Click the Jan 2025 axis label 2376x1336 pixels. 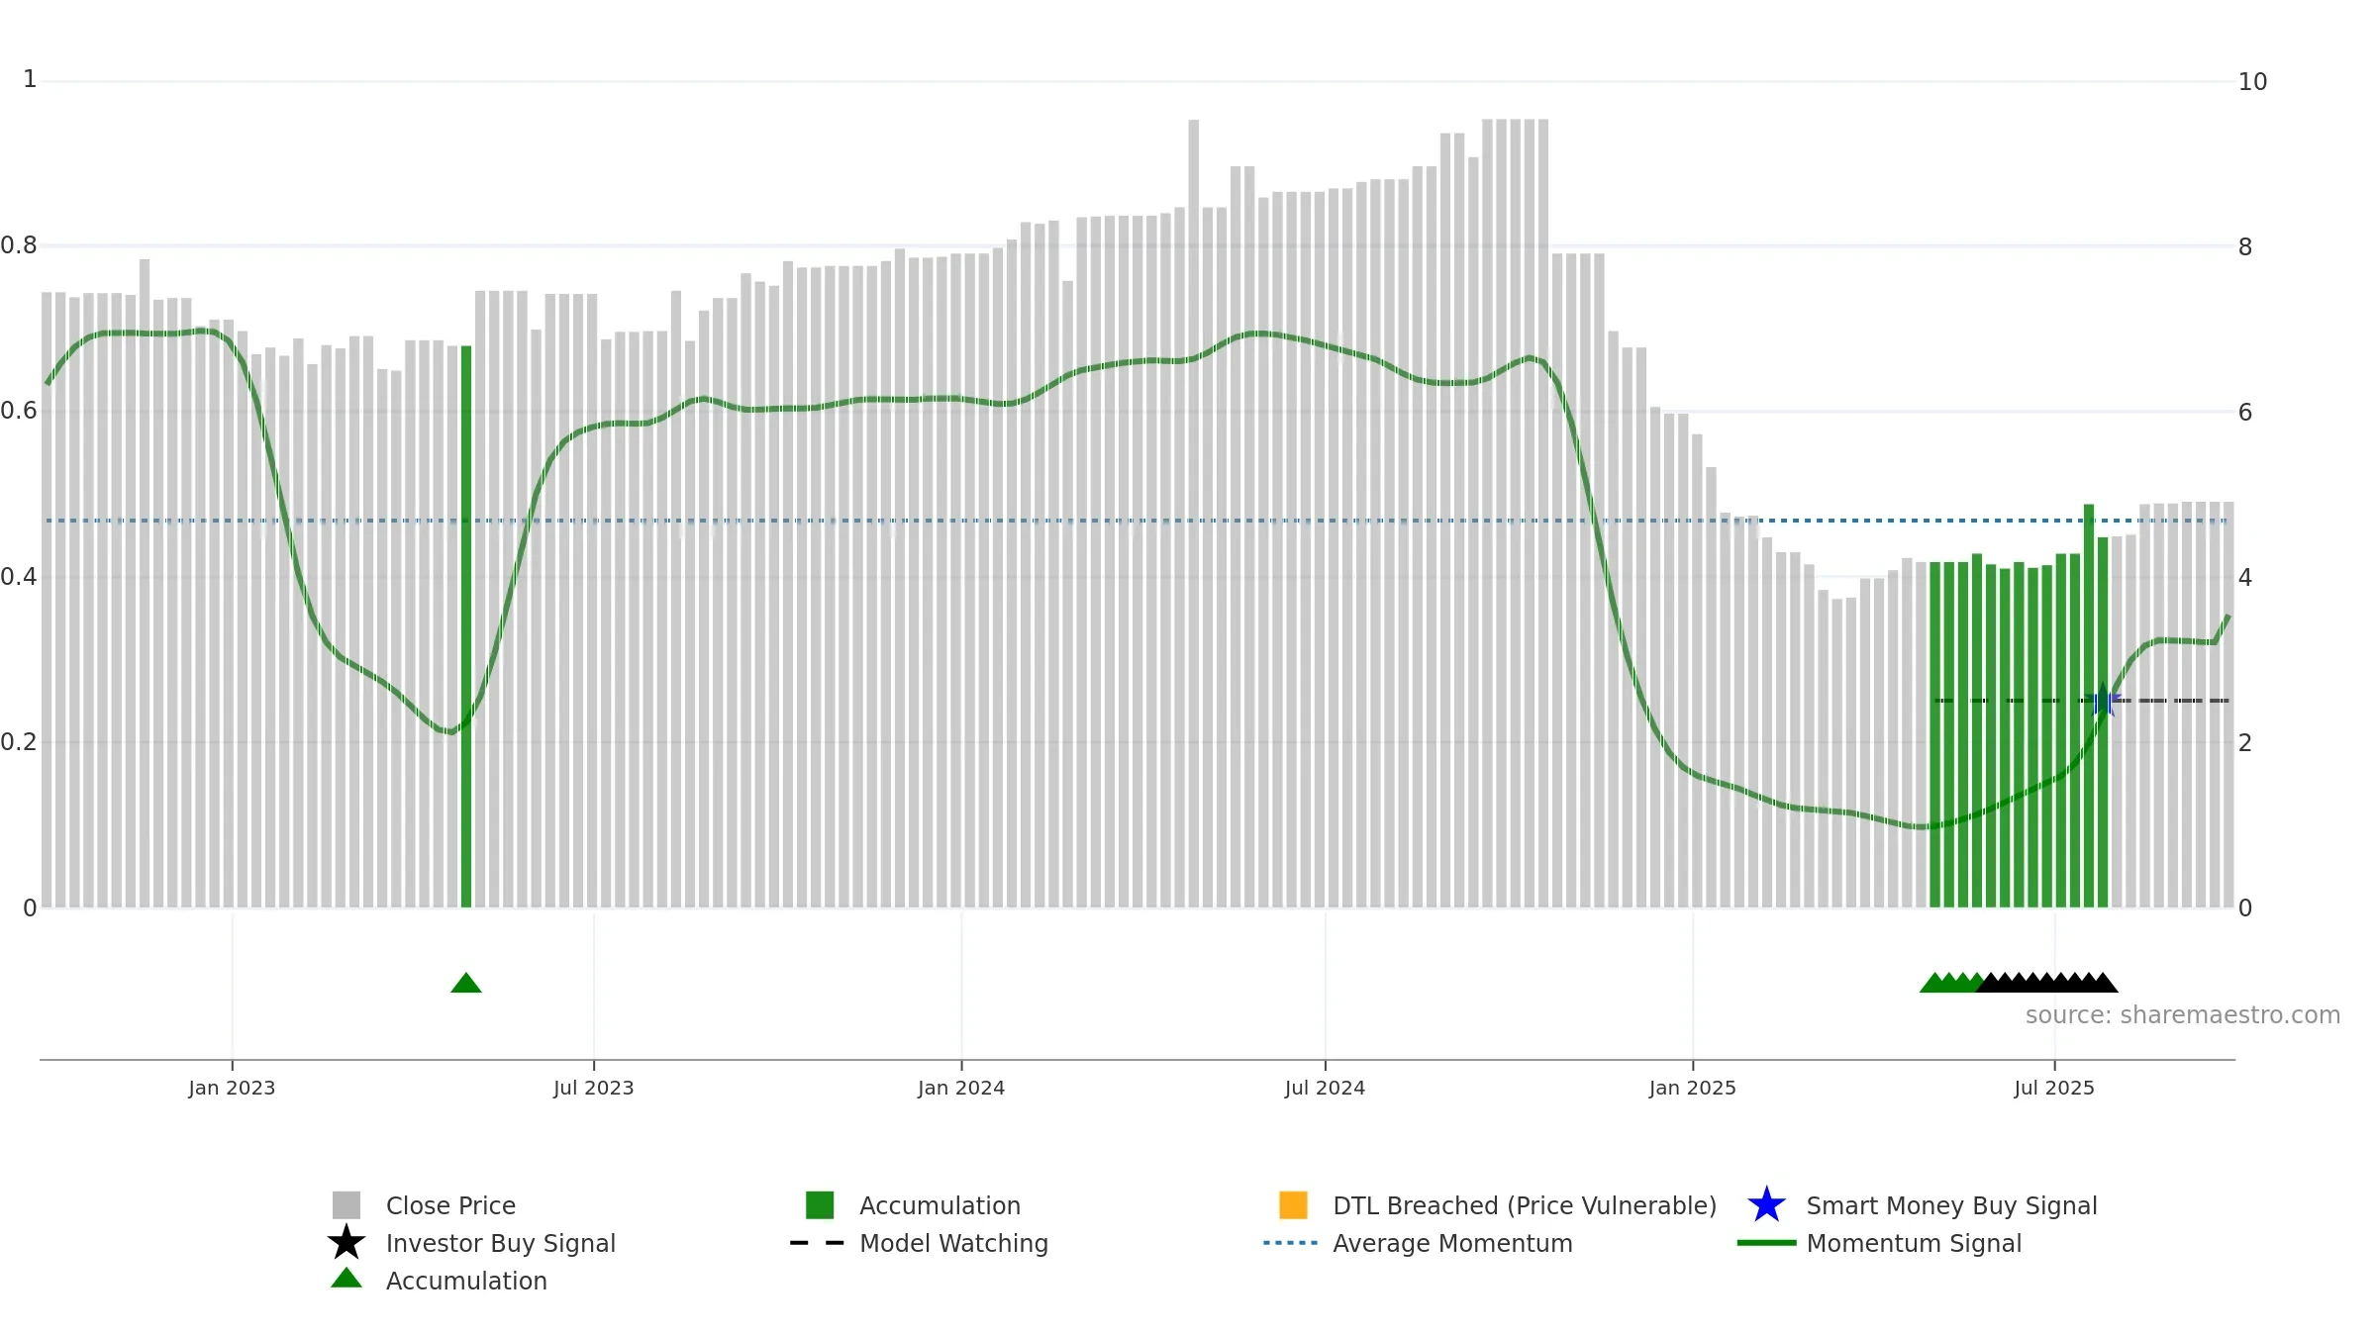[x=1692, y=1089]
